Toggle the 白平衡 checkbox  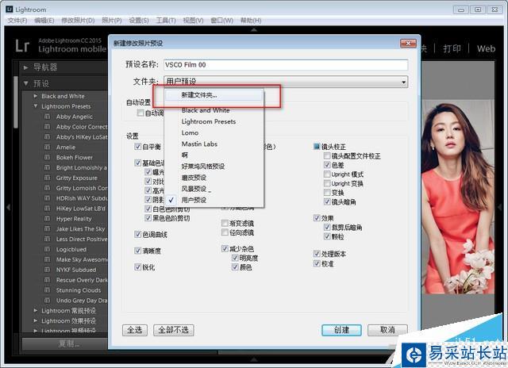pos(137,147)
